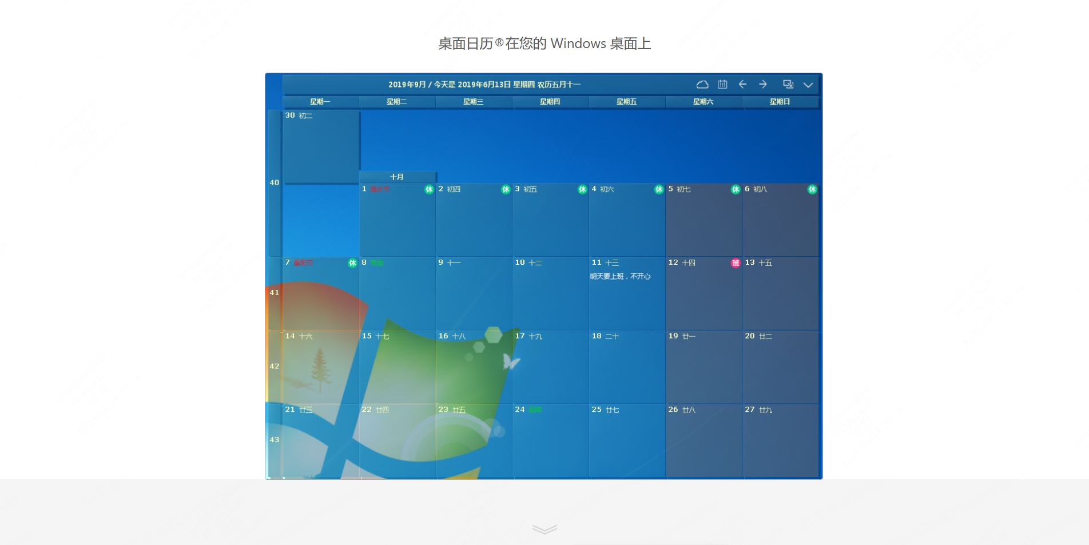Click the 休 badge on October 1
This screenshot has height=545, width=1089.
[x=429, y=189]
